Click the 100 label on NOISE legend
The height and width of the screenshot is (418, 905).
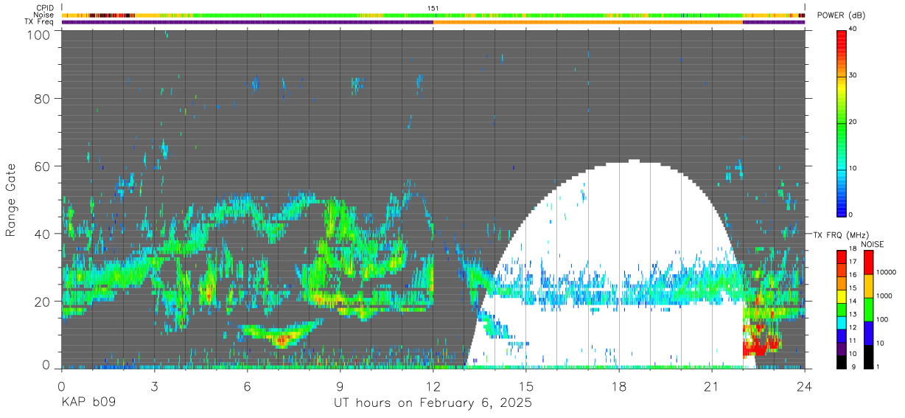[x=882, y=319]
